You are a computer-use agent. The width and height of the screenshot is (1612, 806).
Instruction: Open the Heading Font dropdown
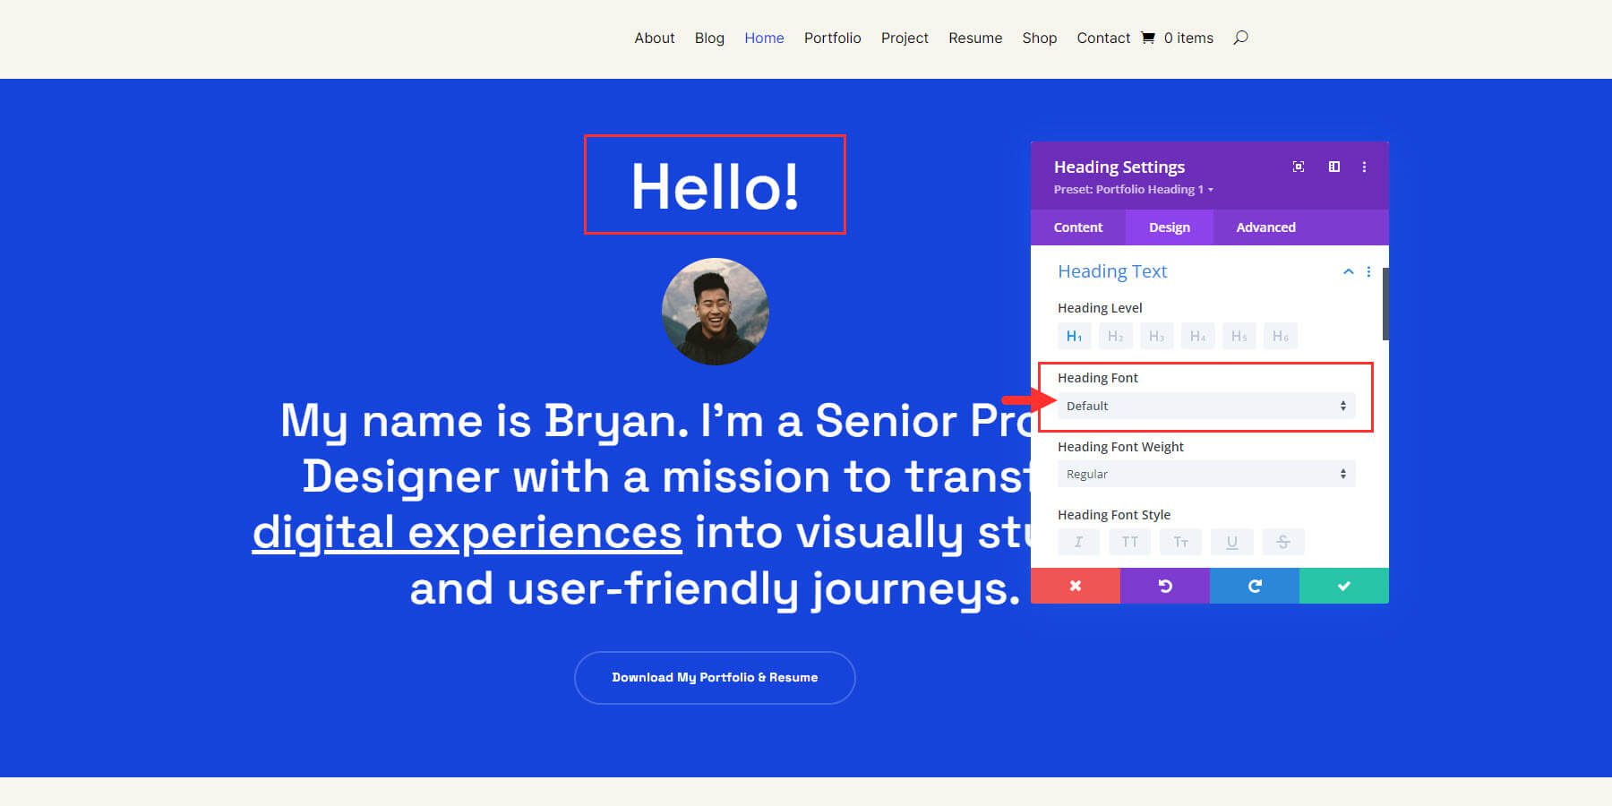[1205, 405]
